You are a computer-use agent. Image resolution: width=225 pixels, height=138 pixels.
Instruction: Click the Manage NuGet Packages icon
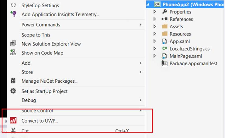13,81
